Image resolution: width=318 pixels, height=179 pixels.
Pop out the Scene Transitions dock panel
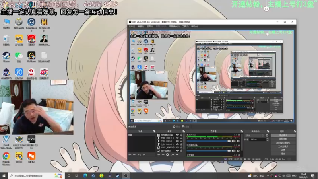268,132
